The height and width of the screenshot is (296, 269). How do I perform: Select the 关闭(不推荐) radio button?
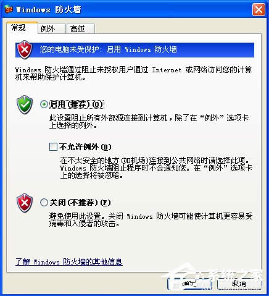(x=44, y=203)
